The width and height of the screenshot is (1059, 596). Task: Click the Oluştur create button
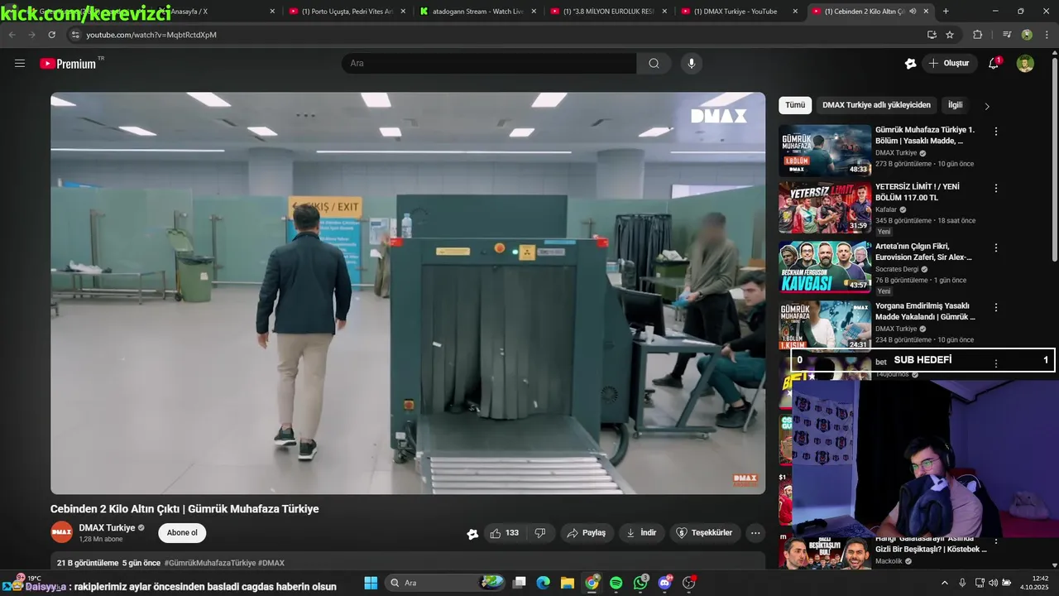(x=950, y=63)
